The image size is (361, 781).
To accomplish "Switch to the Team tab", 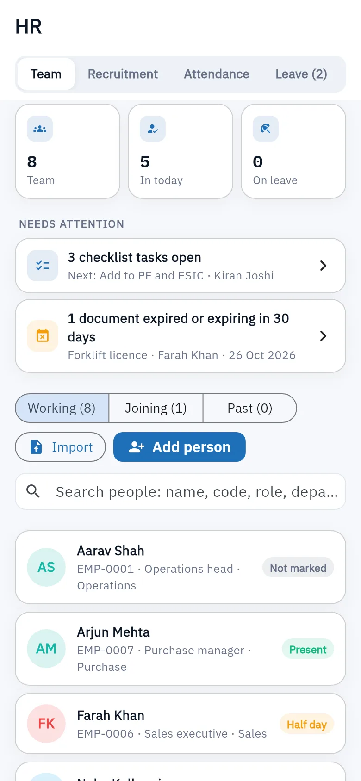I will click(46, 74).
